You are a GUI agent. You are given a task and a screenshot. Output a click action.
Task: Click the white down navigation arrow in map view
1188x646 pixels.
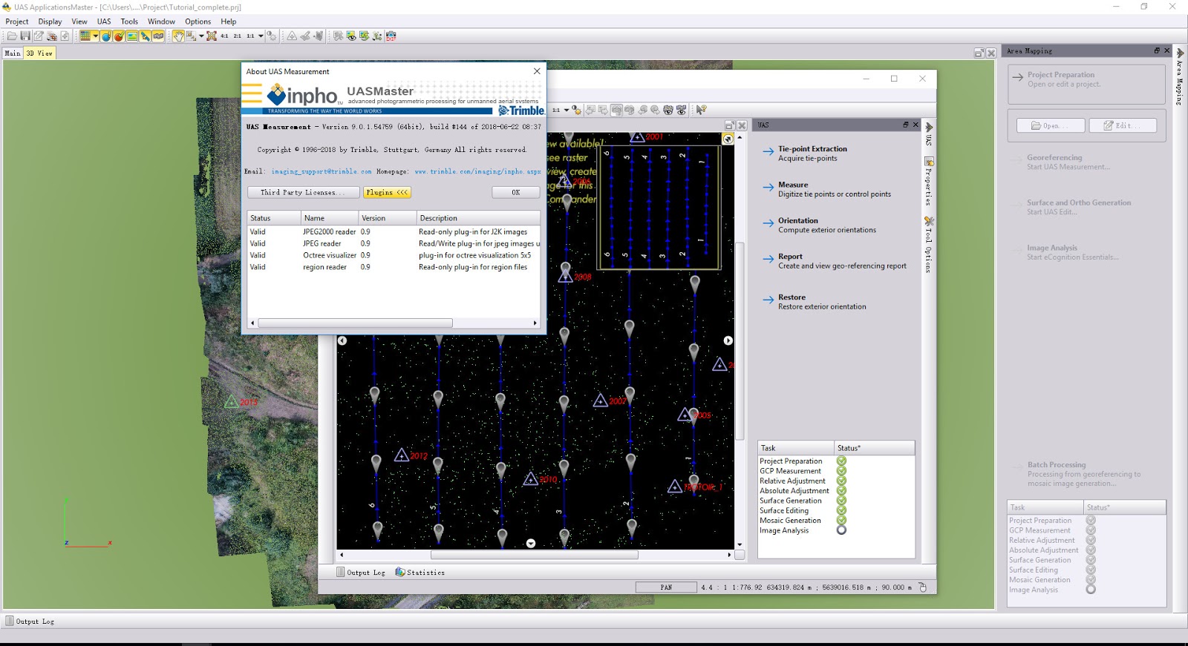(531, 543)
